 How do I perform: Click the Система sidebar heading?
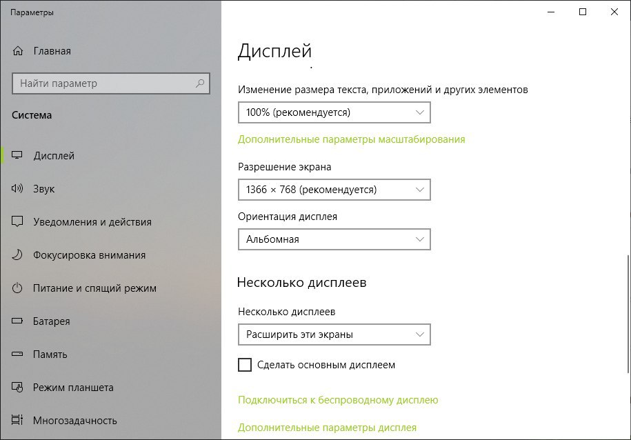click(x=32, y=115)
